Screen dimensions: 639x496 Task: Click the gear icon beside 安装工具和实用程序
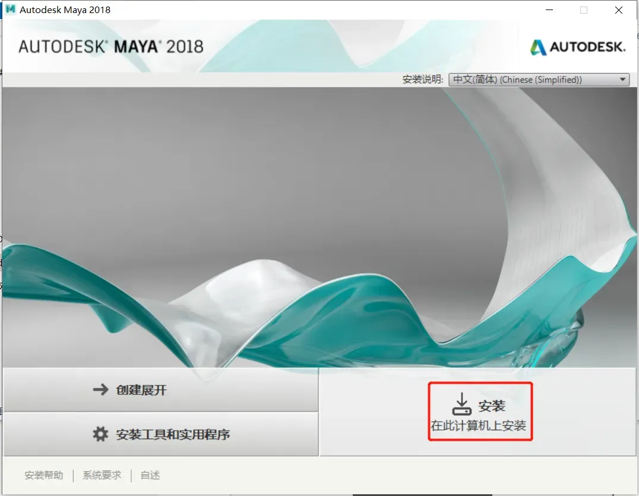point(100,434)
